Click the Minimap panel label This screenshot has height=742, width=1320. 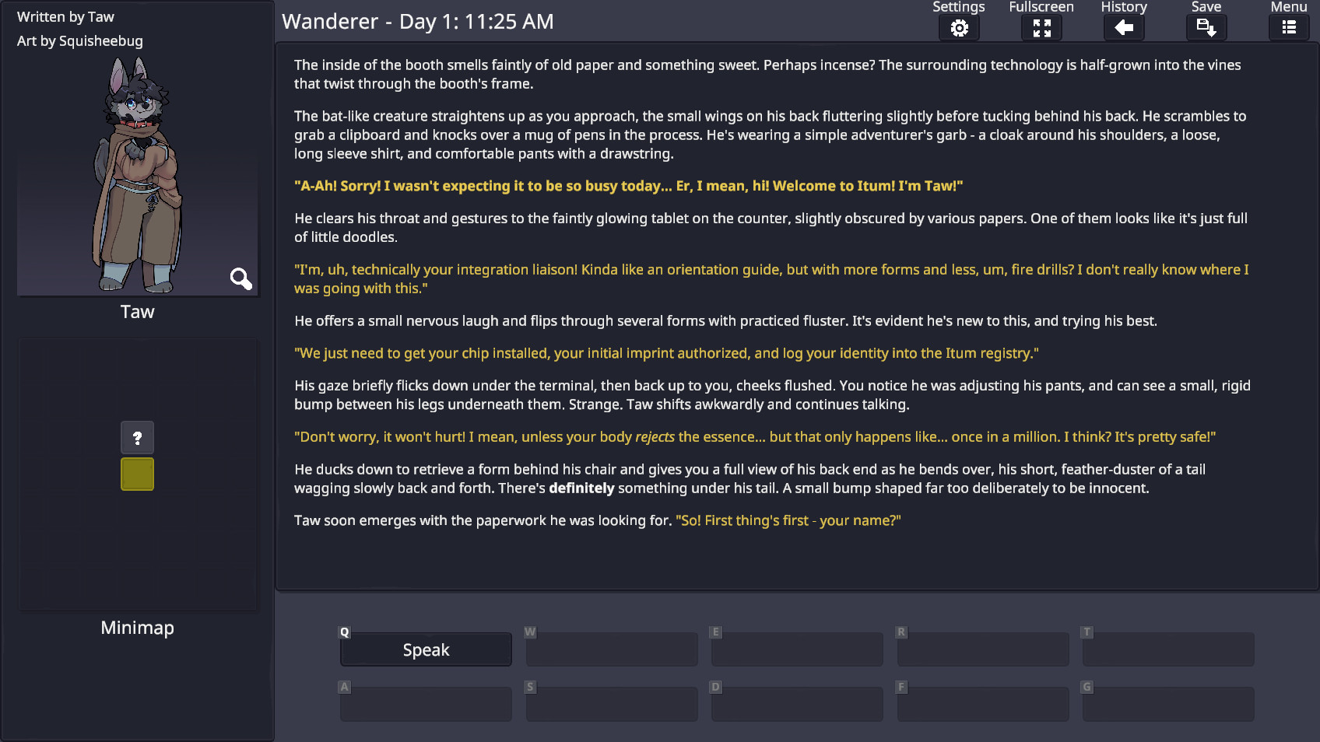tap(137, 628)
